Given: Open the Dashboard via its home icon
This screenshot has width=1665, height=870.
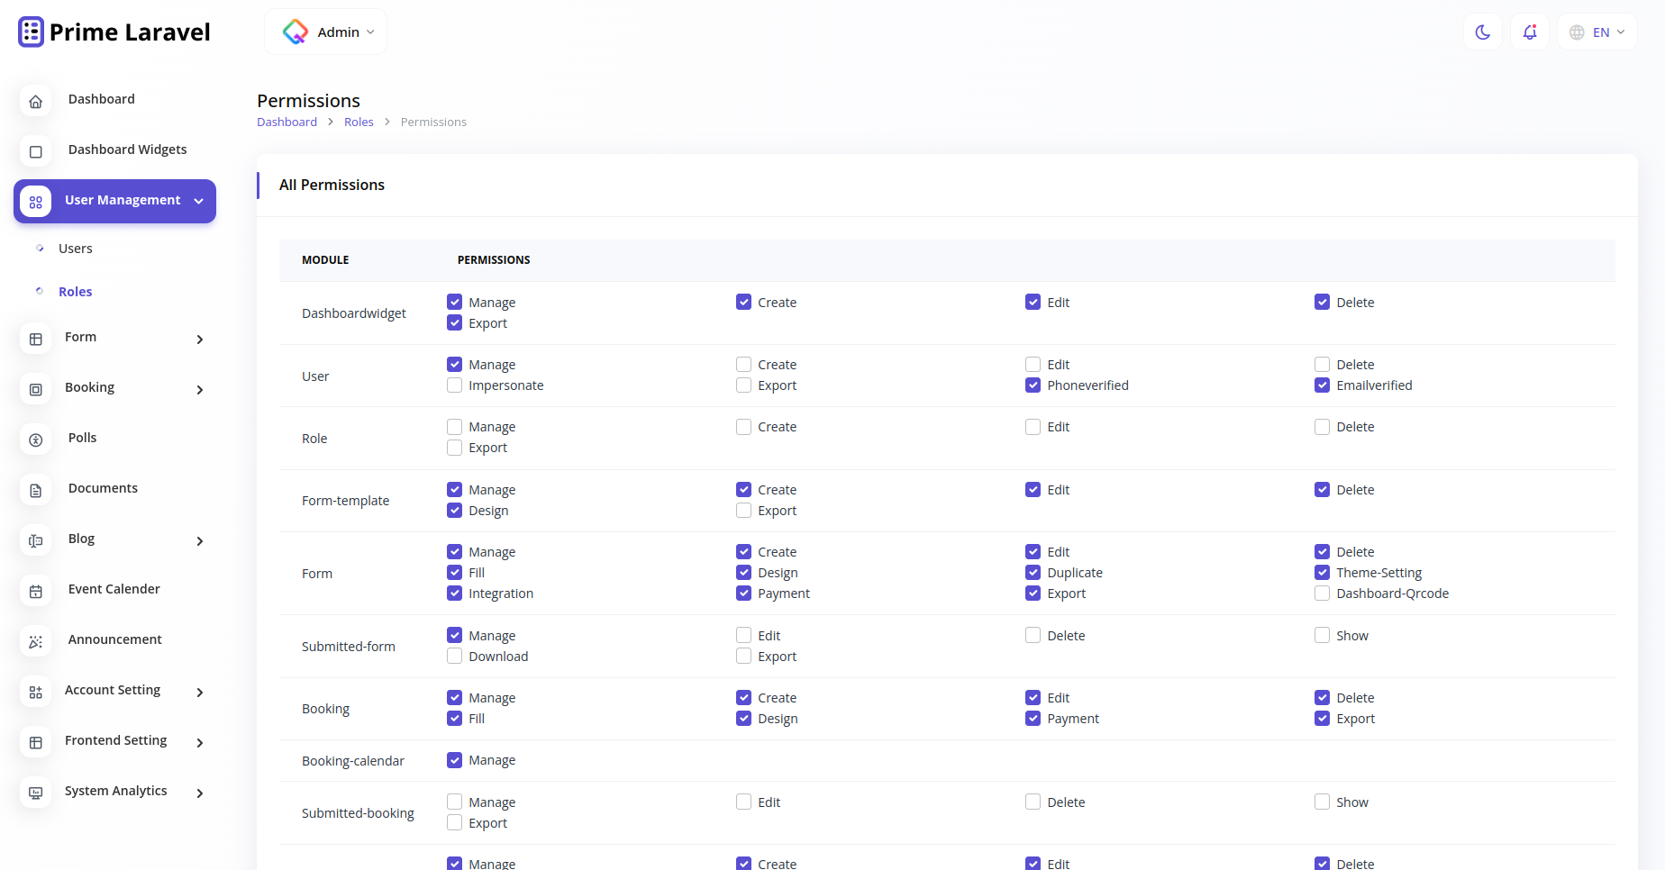Looking at the screenshot, I should pos(35,101).
